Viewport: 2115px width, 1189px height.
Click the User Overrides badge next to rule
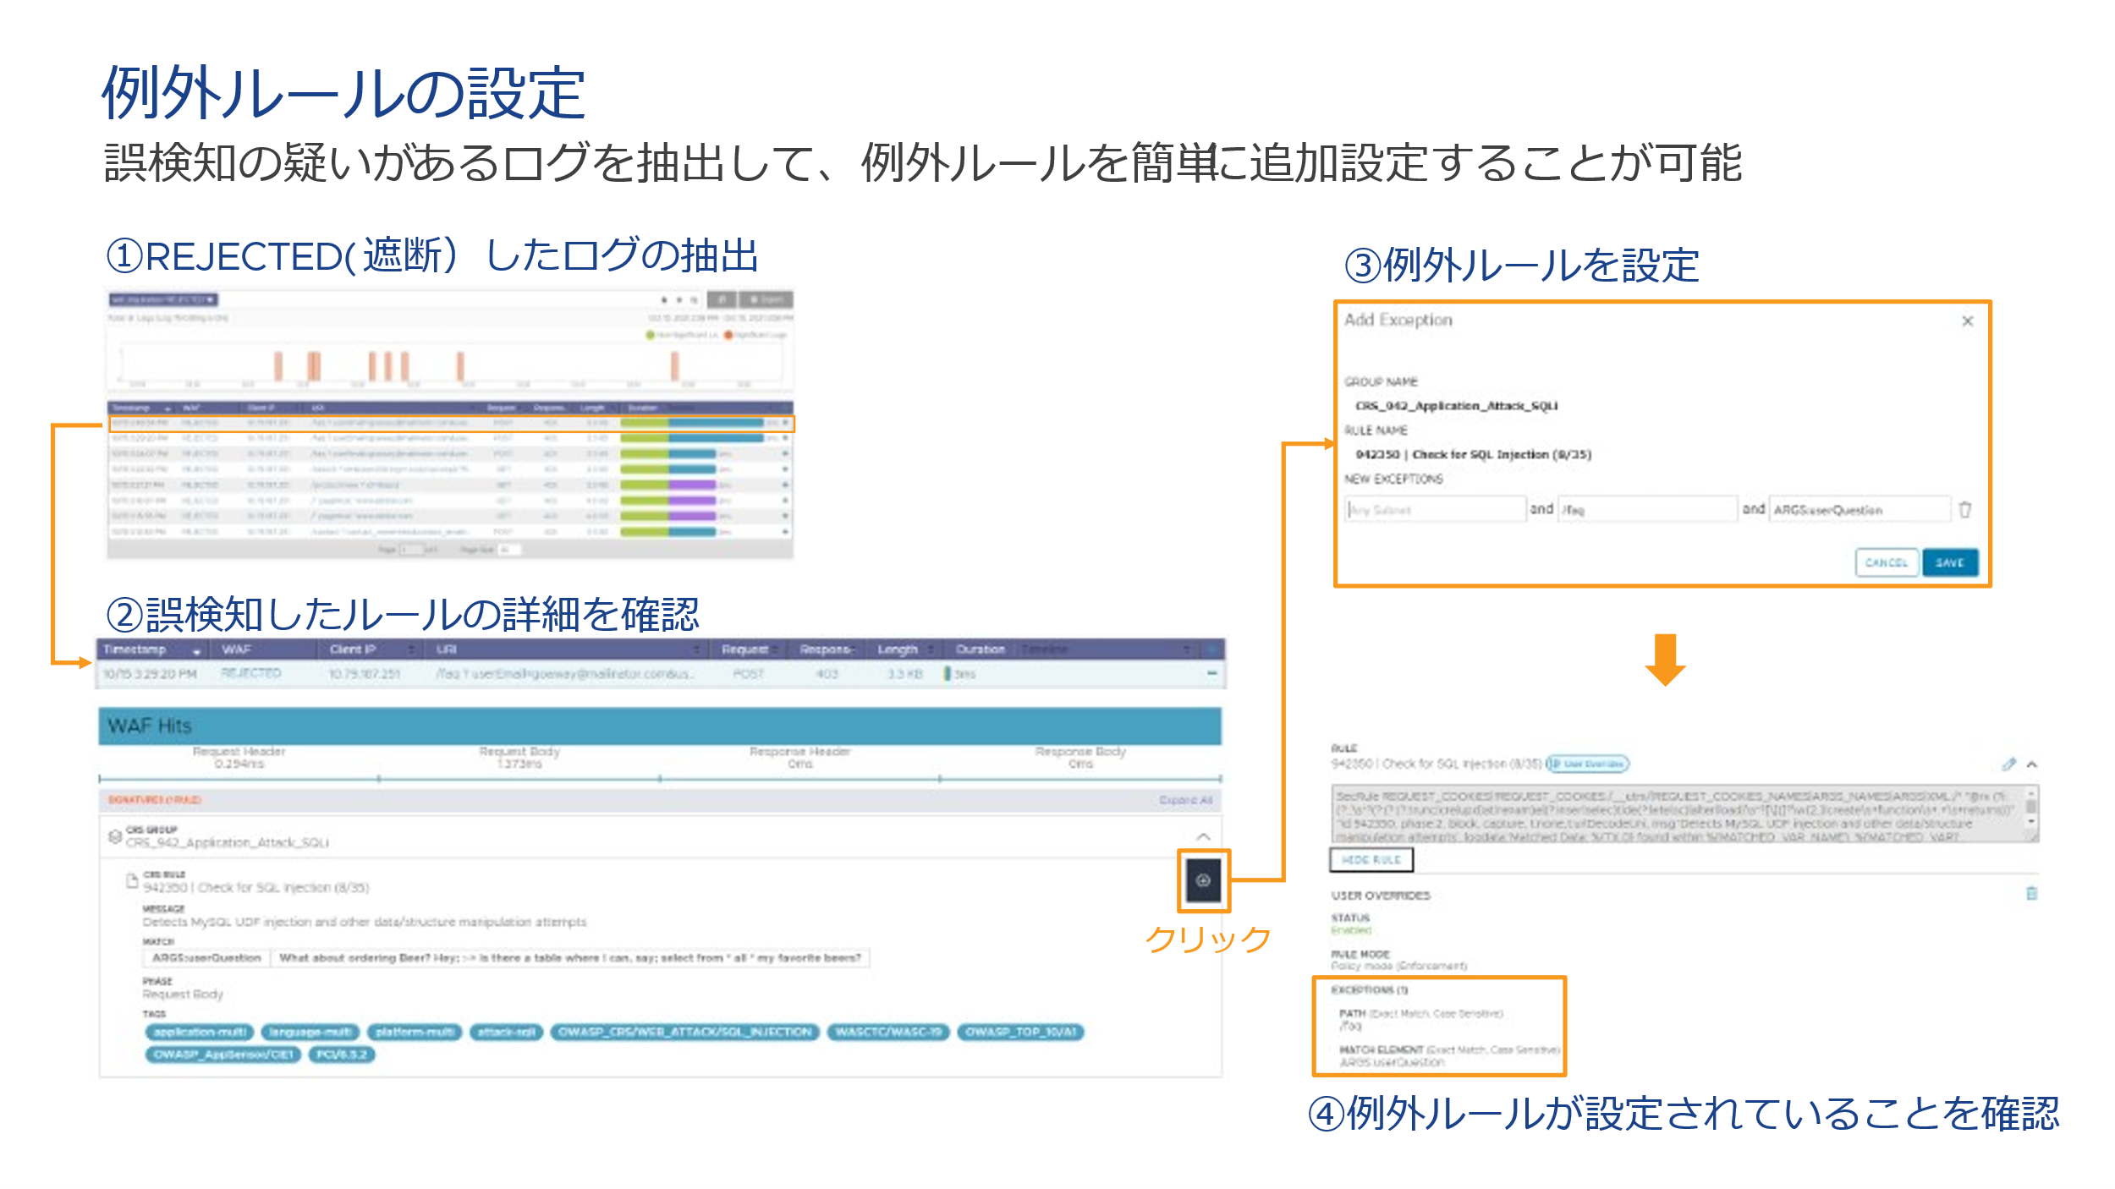(1587, 764)
